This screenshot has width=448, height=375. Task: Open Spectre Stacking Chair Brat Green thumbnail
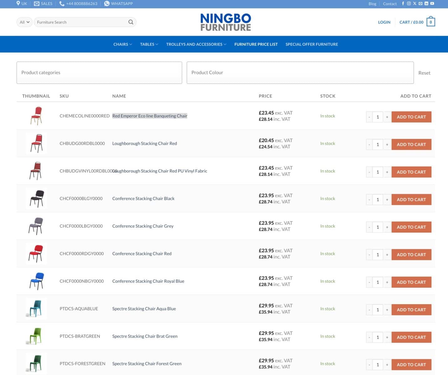point(36,336)
